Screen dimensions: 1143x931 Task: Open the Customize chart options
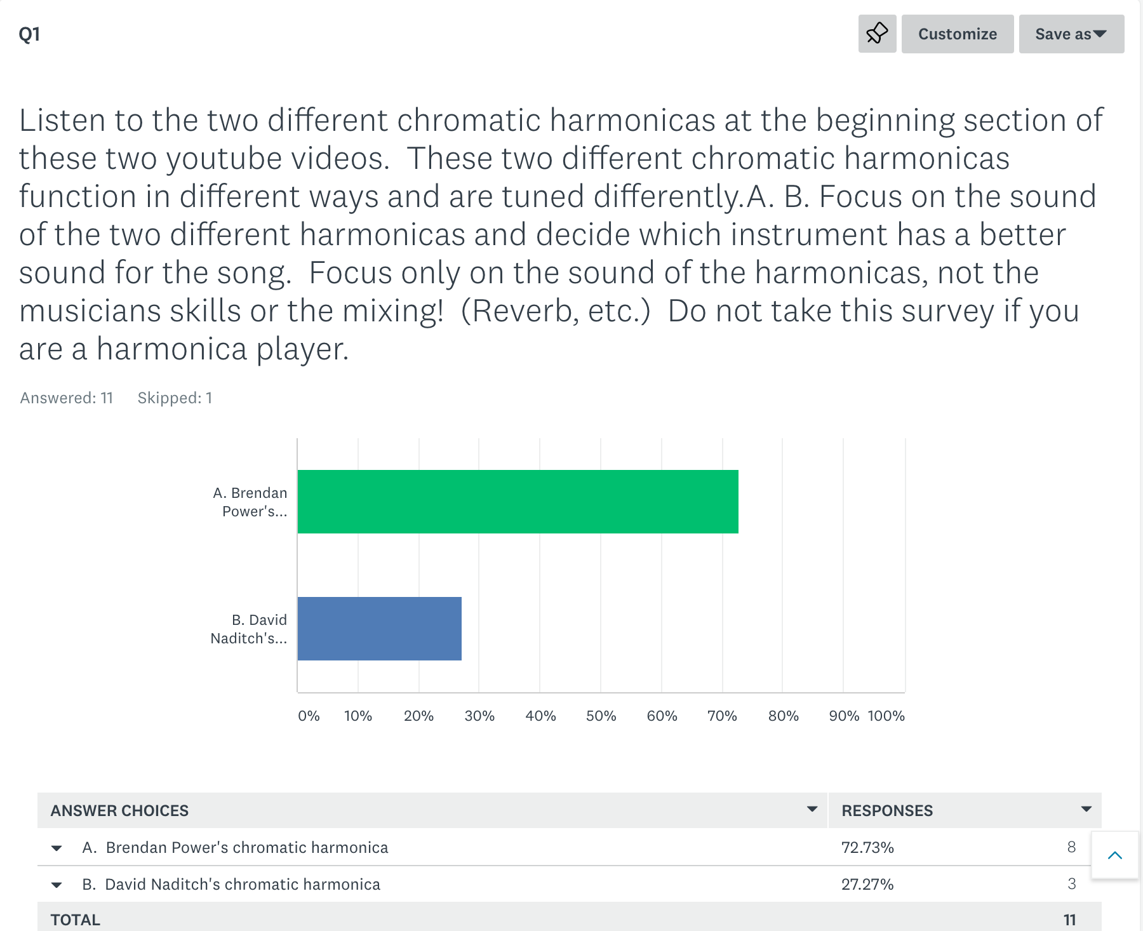coord(958,34)
